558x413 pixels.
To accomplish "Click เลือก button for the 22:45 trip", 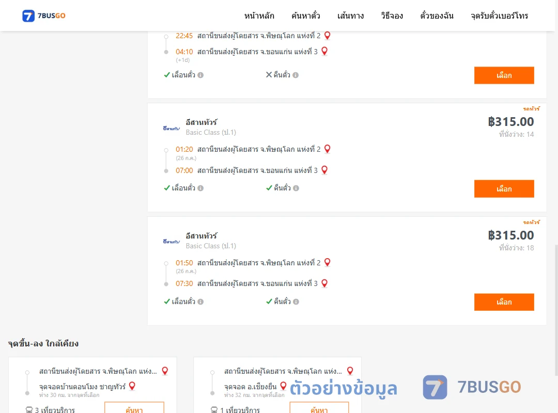I will pyautogui.click(x=504, y=75).
